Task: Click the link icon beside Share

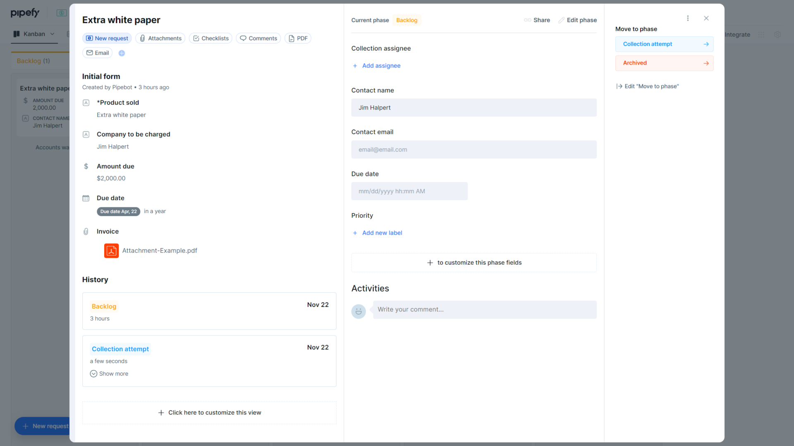Action: [527, 20]
